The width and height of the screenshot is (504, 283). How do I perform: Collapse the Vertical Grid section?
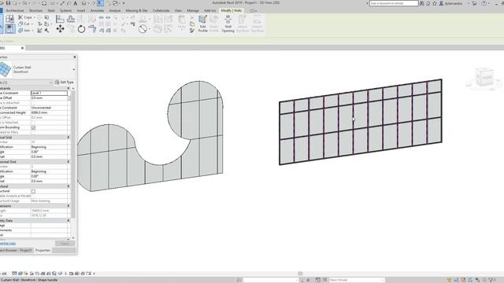coord(69,138)
